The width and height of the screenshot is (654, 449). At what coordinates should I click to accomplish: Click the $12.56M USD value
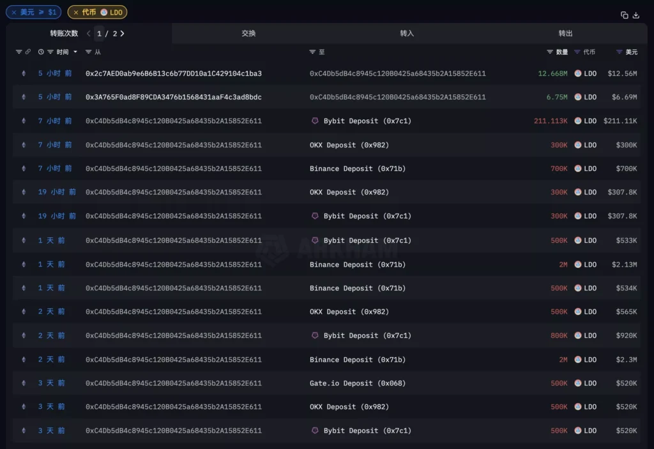(x=622, y=73)
